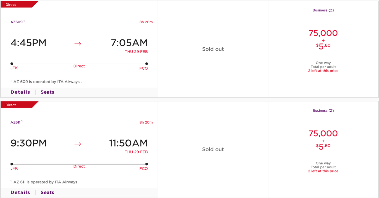Click the 2 left at this price notice for AZ609
The image size is (379, 198).
pos(323,71)
